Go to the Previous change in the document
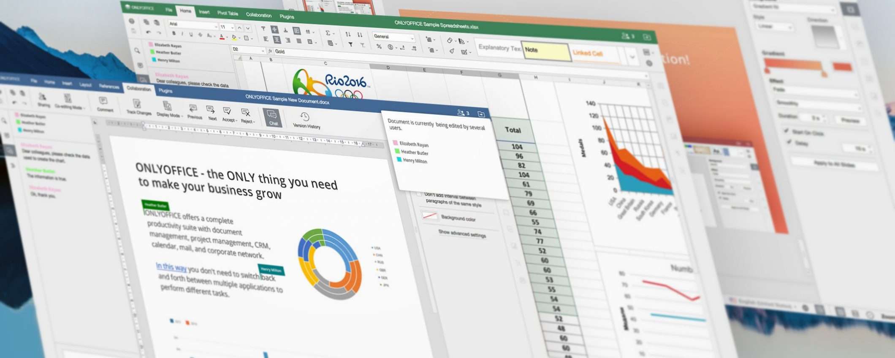 tap(194, 112)
